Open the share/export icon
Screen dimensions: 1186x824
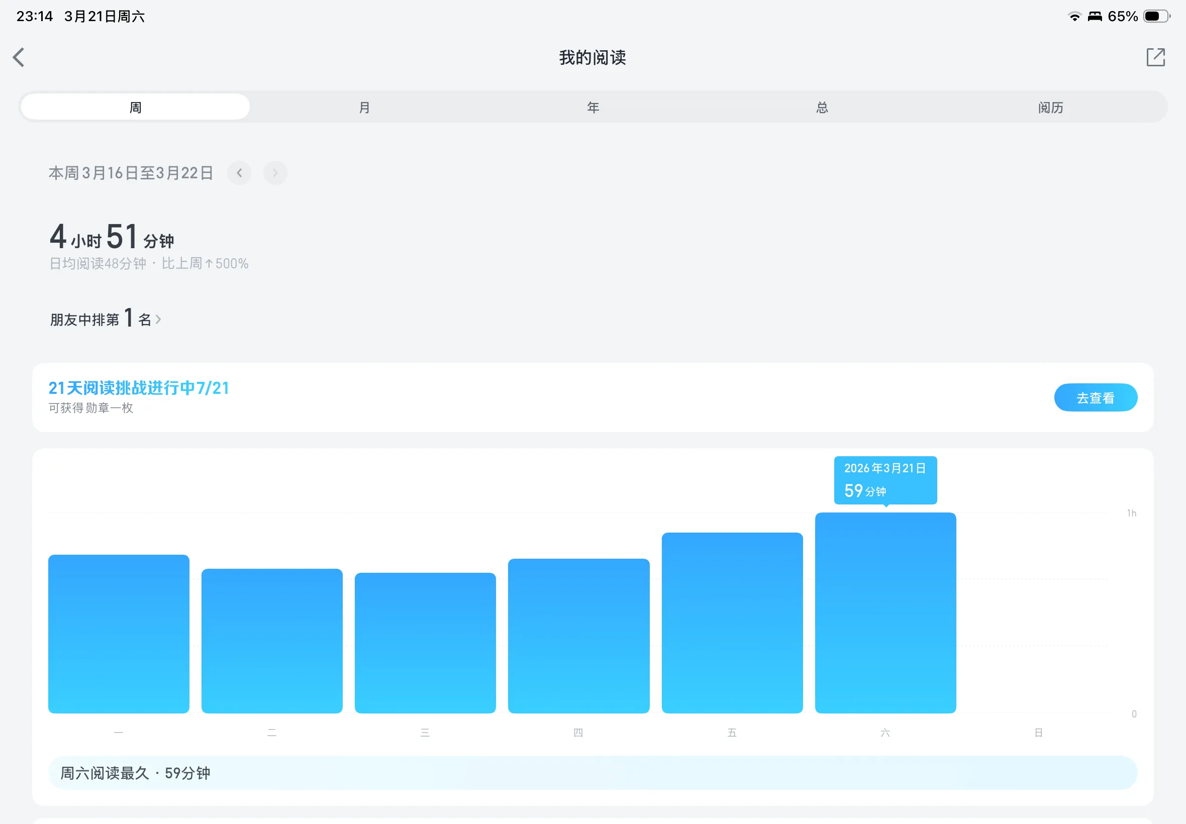(1155, 57)
